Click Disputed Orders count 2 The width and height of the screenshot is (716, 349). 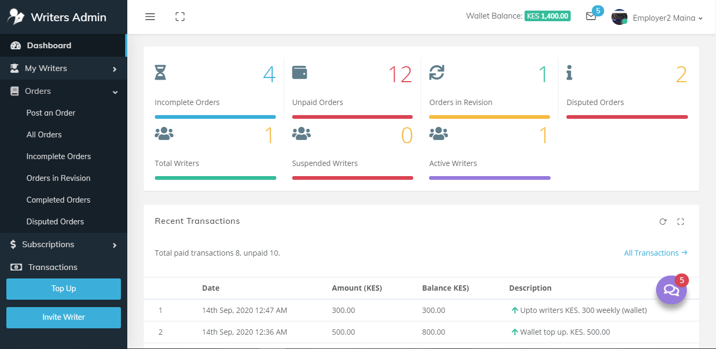click(682, 75)
